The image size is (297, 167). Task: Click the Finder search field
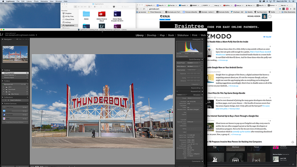click(126, 7)
